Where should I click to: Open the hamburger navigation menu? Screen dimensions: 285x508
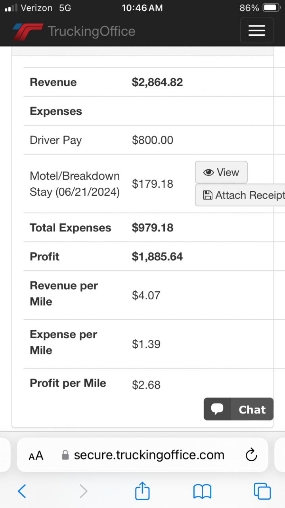click(x=256, y=31)
